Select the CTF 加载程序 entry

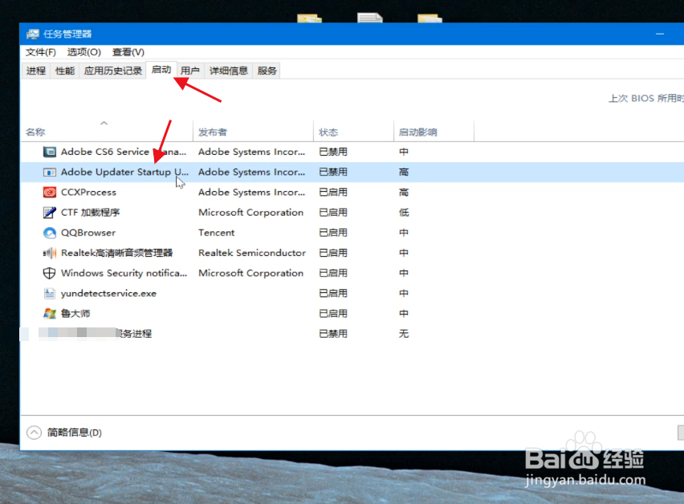click(x=90, y=213)
